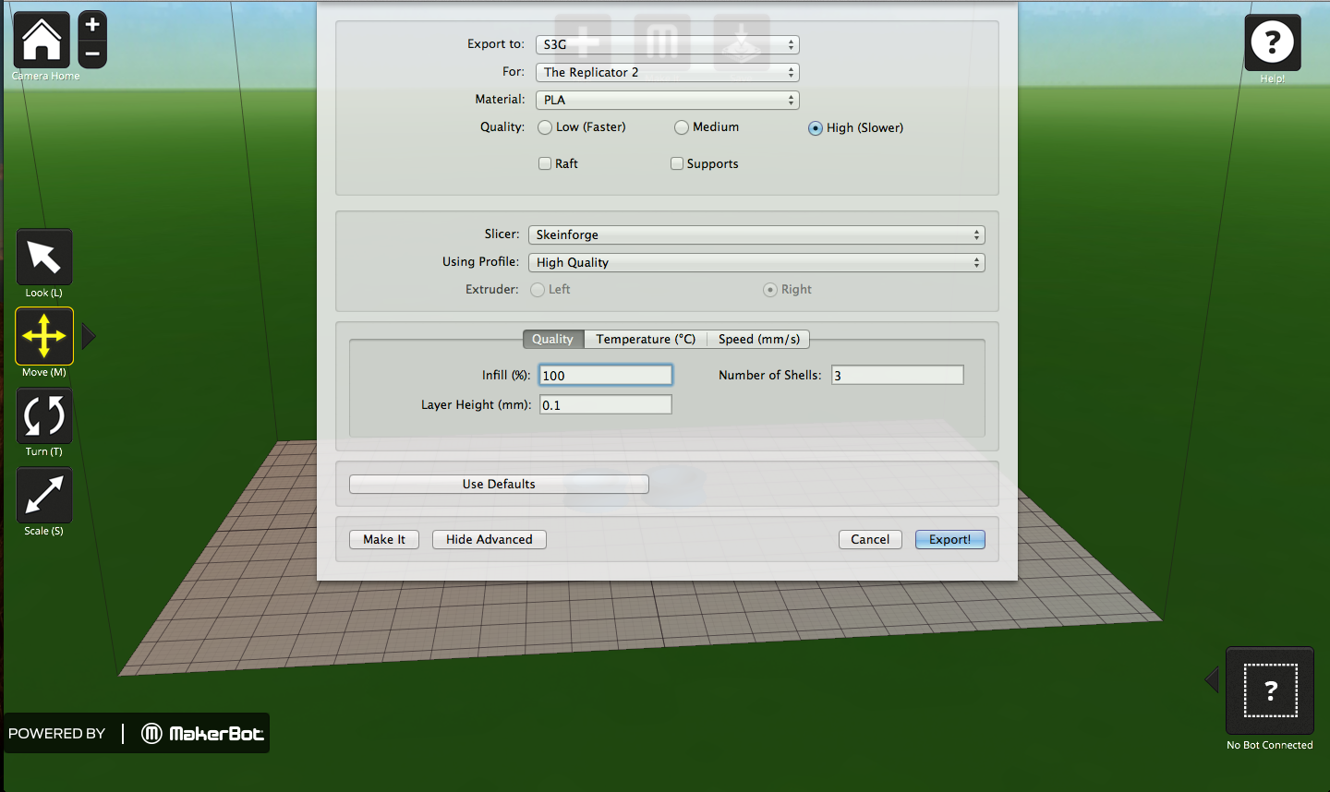Image resolution: width=1330 pixels, height=792 pixels.
Task: Select the Turn (T) rotate tool
Action: pos(44,415)
